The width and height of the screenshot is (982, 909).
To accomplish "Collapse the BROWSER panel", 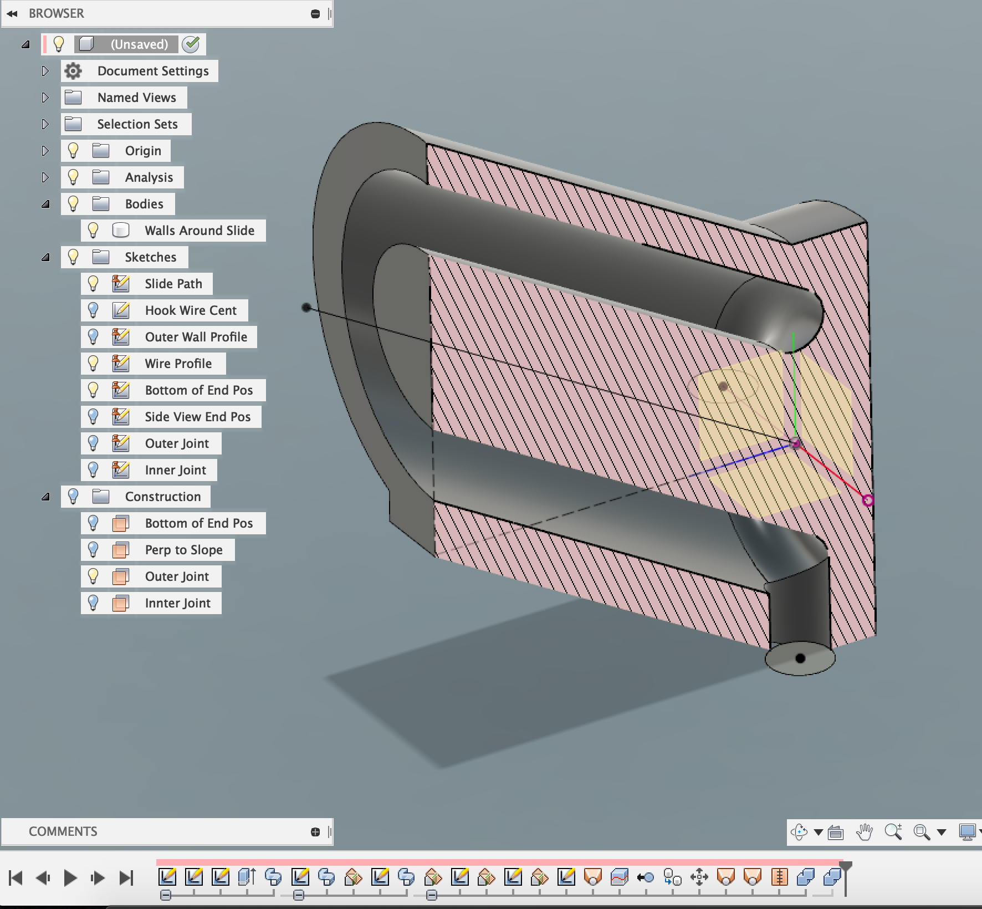I will click(x=12, y=13).
